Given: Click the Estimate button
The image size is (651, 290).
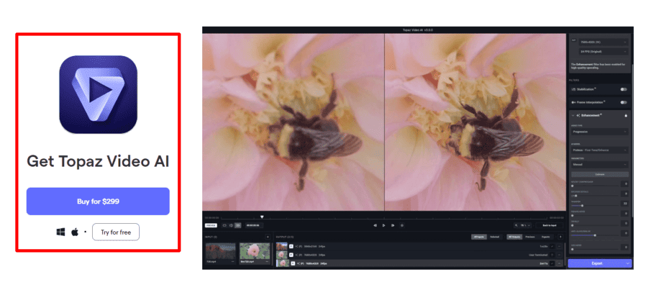Looking at the screenshot, I should coord(600,174).
